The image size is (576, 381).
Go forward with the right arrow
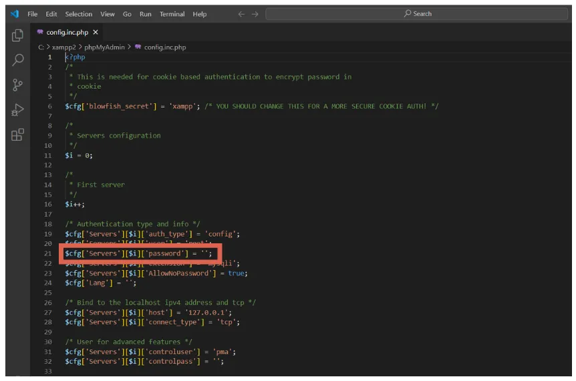255,14
